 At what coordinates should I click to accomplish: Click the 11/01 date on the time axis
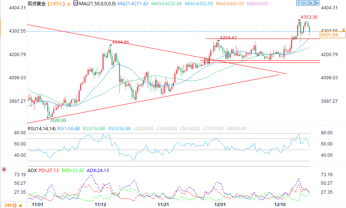click(x=37, y=205)
